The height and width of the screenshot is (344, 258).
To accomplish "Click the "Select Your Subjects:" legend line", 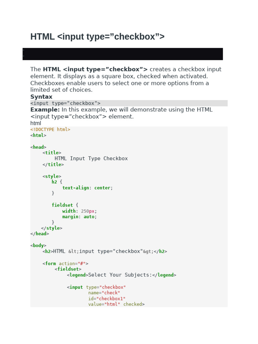I will [121, 275].
